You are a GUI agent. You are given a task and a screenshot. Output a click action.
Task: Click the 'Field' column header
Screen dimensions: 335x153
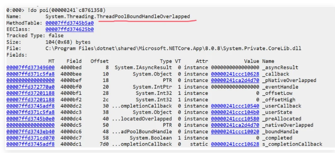pos(74,61)
